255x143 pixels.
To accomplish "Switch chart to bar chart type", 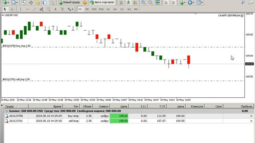I will tap(121, 2).
